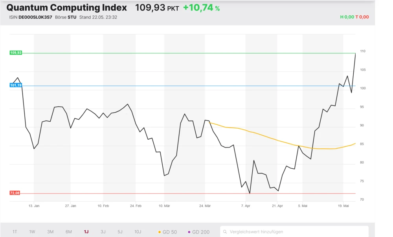
Task: Click the red 72,08 low price label
Action: pyautogui.click(x=15, y=193)
